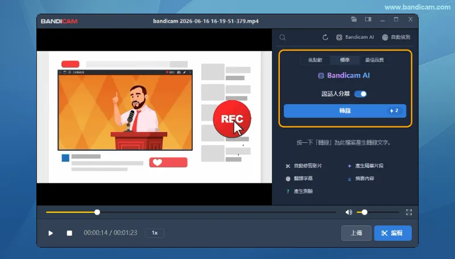
Task: Click the Bandicam AI heading chip icon
Action: pos(321,76)
